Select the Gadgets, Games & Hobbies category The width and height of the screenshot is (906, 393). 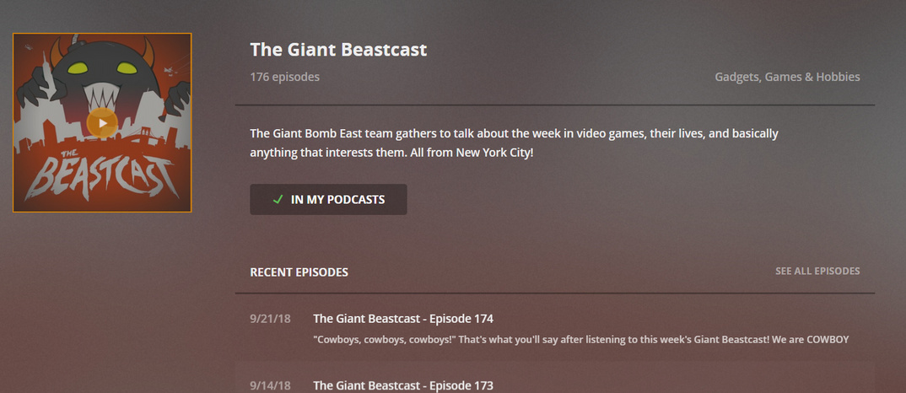(787, 77)
